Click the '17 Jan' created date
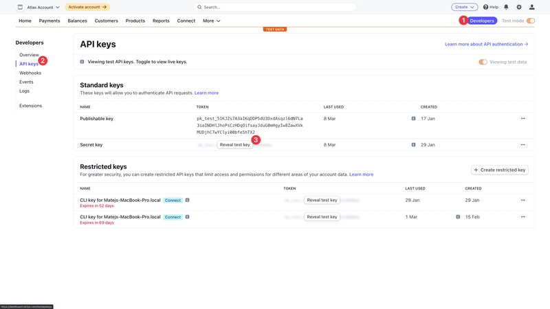The image size is (550, 309). (428, 118)
